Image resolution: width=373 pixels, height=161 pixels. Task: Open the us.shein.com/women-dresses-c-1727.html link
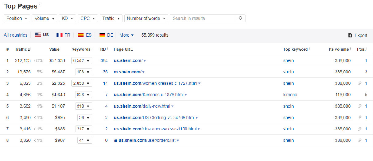[155, 83]
